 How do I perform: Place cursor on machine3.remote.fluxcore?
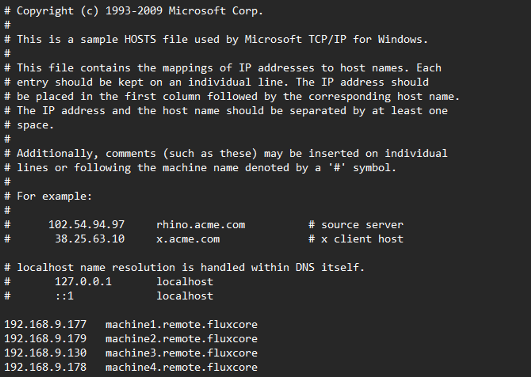[x=181, y=353]
